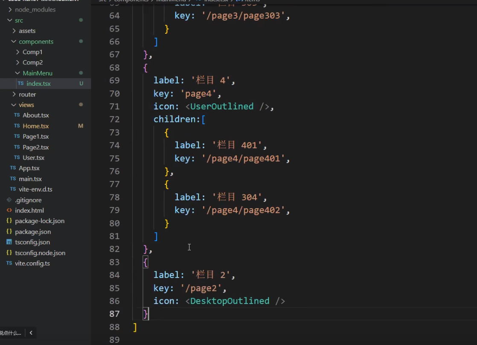This screenshot has height=345, width=477.
Task: Click the TS icon beside main.tsx
Action: coord(13,179)
